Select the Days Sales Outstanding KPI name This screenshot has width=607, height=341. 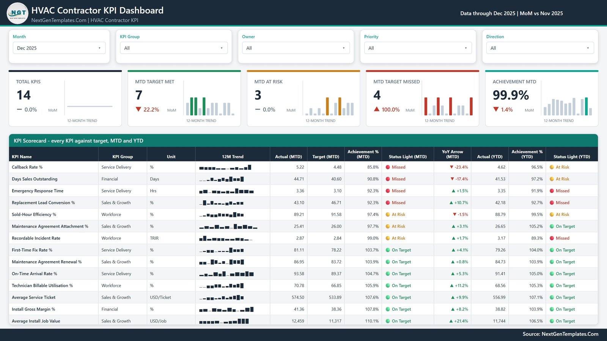35,179
